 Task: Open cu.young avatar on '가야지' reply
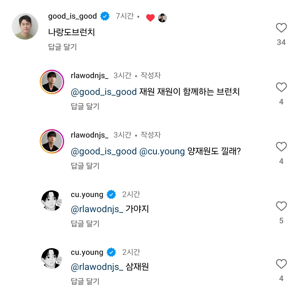(52, 201)
